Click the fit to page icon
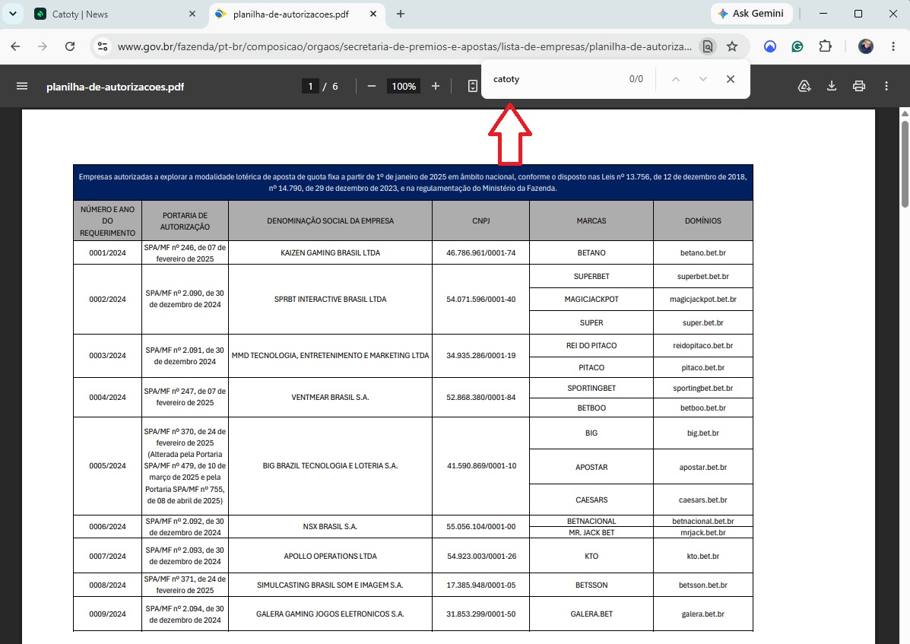 click(472, 86)
